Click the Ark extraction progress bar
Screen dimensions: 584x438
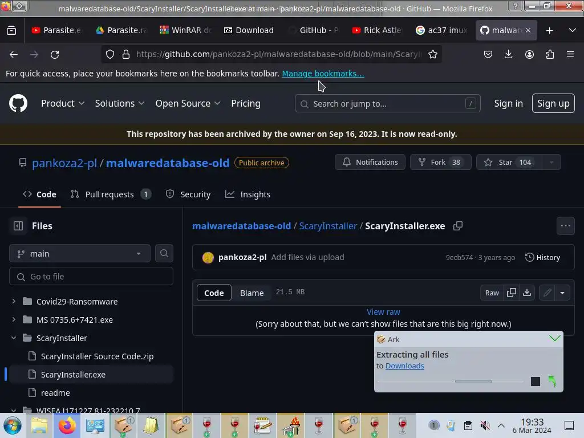(451, 381)
